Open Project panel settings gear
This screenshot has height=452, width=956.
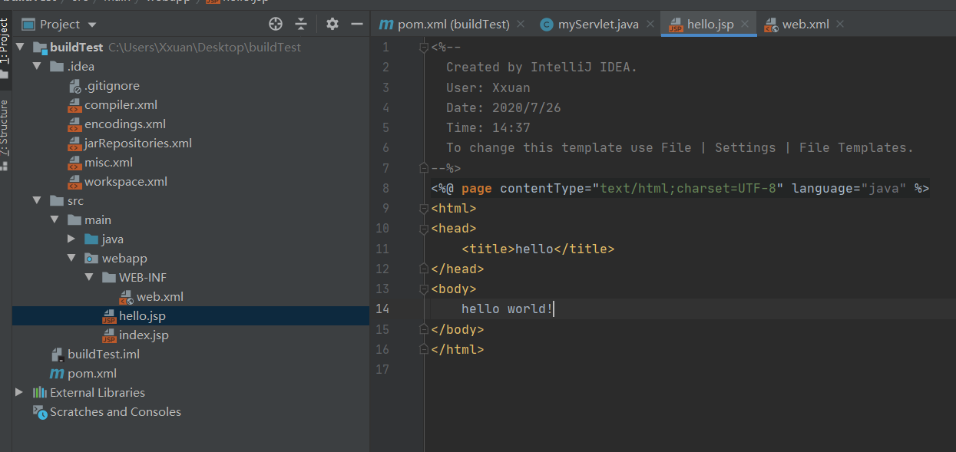pyautogui.click(x=332, y=24)
